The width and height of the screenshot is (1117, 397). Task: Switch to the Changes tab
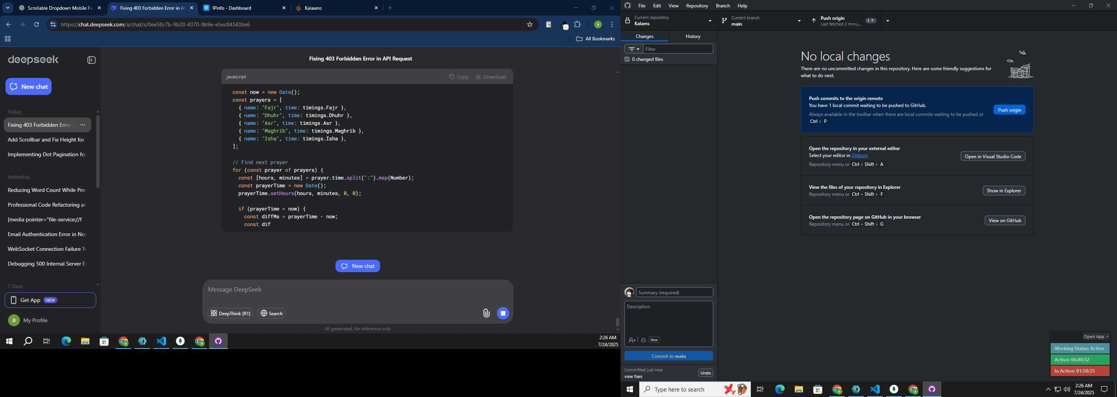point(645,36)
